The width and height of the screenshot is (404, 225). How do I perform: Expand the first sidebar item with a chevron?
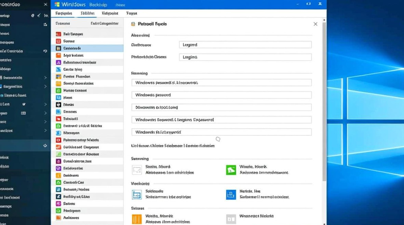click(x=45, y=78)
